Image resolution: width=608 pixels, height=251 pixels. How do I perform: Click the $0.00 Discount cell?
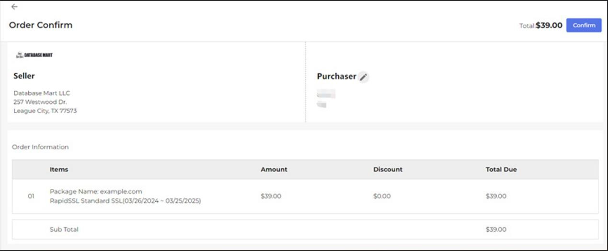pyautogui.click(x=382, y=196)
